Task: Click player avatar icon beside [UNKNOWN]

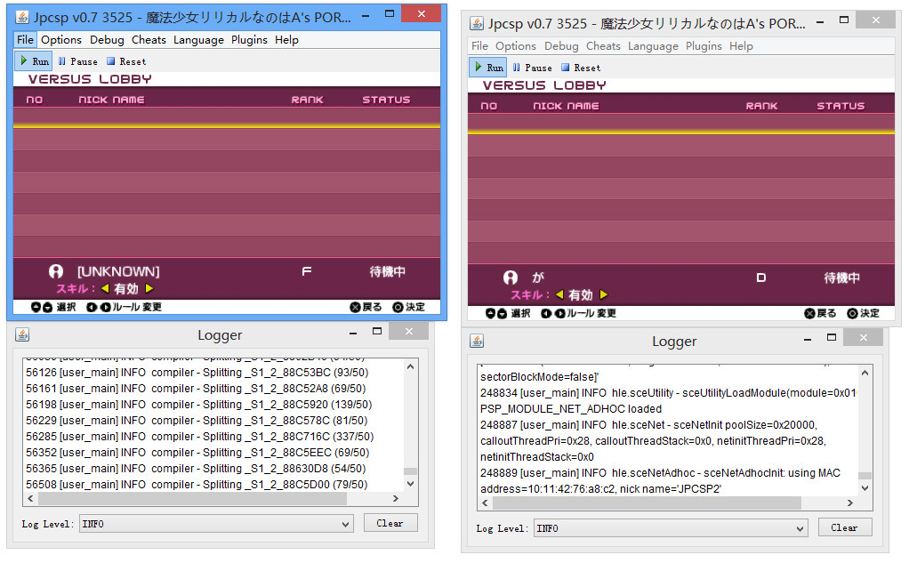Action: [56, 271]
